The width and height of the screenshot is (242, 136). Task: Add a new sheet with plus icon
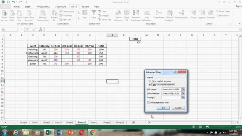(134, 122)
